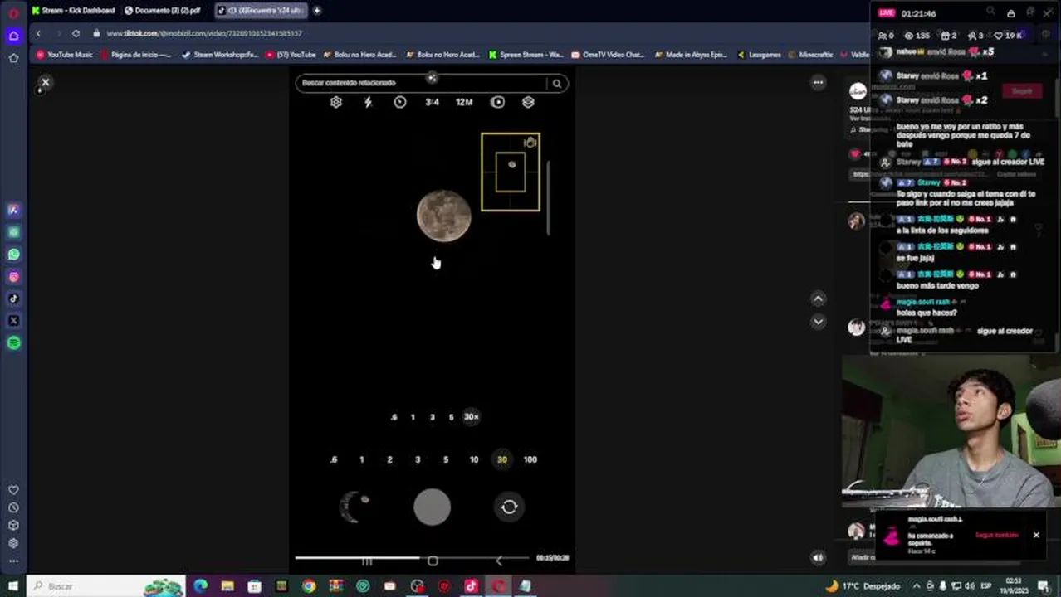Select .6 zoom in the lower zoom row
Image resolution: width=1061 pixels, height=597 pixels.
pyautogui.click(x=334, y=459)
